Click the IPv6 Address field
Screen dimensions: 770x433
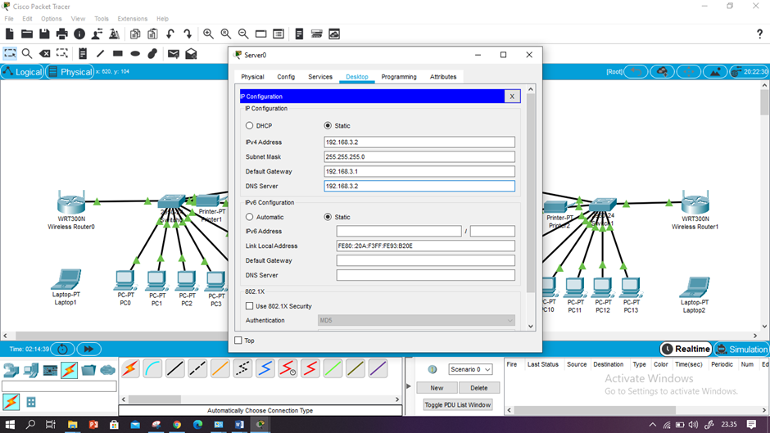tap(399, 231)
